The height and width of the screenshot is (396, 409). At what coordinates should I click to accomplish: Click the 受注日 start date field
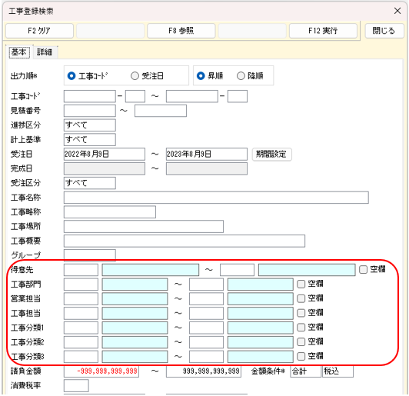105,155
